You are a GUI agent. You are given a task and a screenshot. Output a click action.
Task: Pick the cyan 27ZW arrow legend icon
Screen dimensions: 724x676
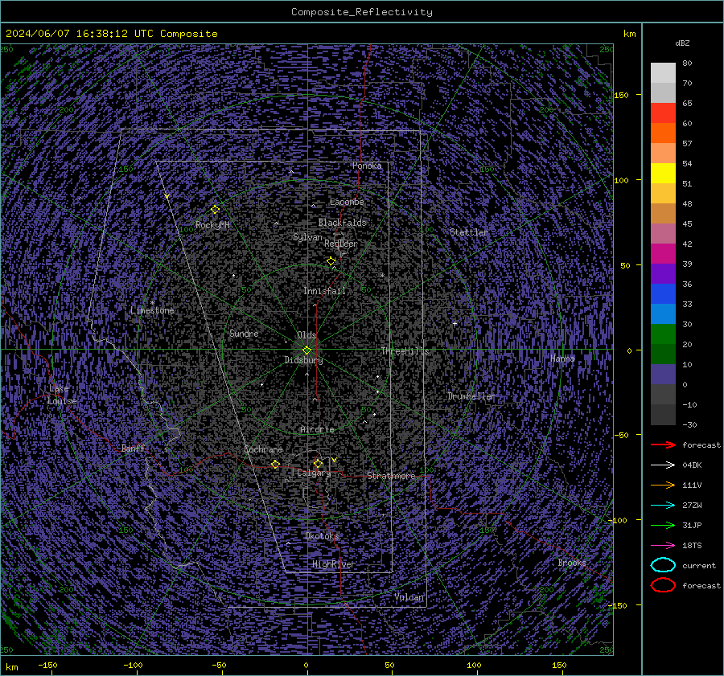tap(663, 506)
